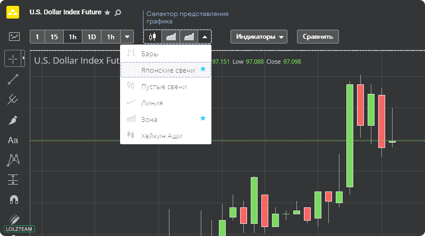Select candlestick chart style toolbar icon

pyautogui.click(x=152, y=37)
